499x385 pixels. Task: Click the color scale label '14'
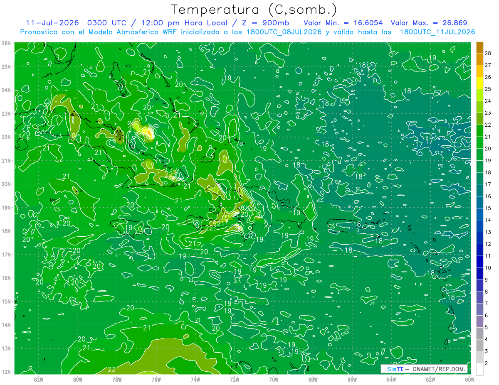[488, 220]
